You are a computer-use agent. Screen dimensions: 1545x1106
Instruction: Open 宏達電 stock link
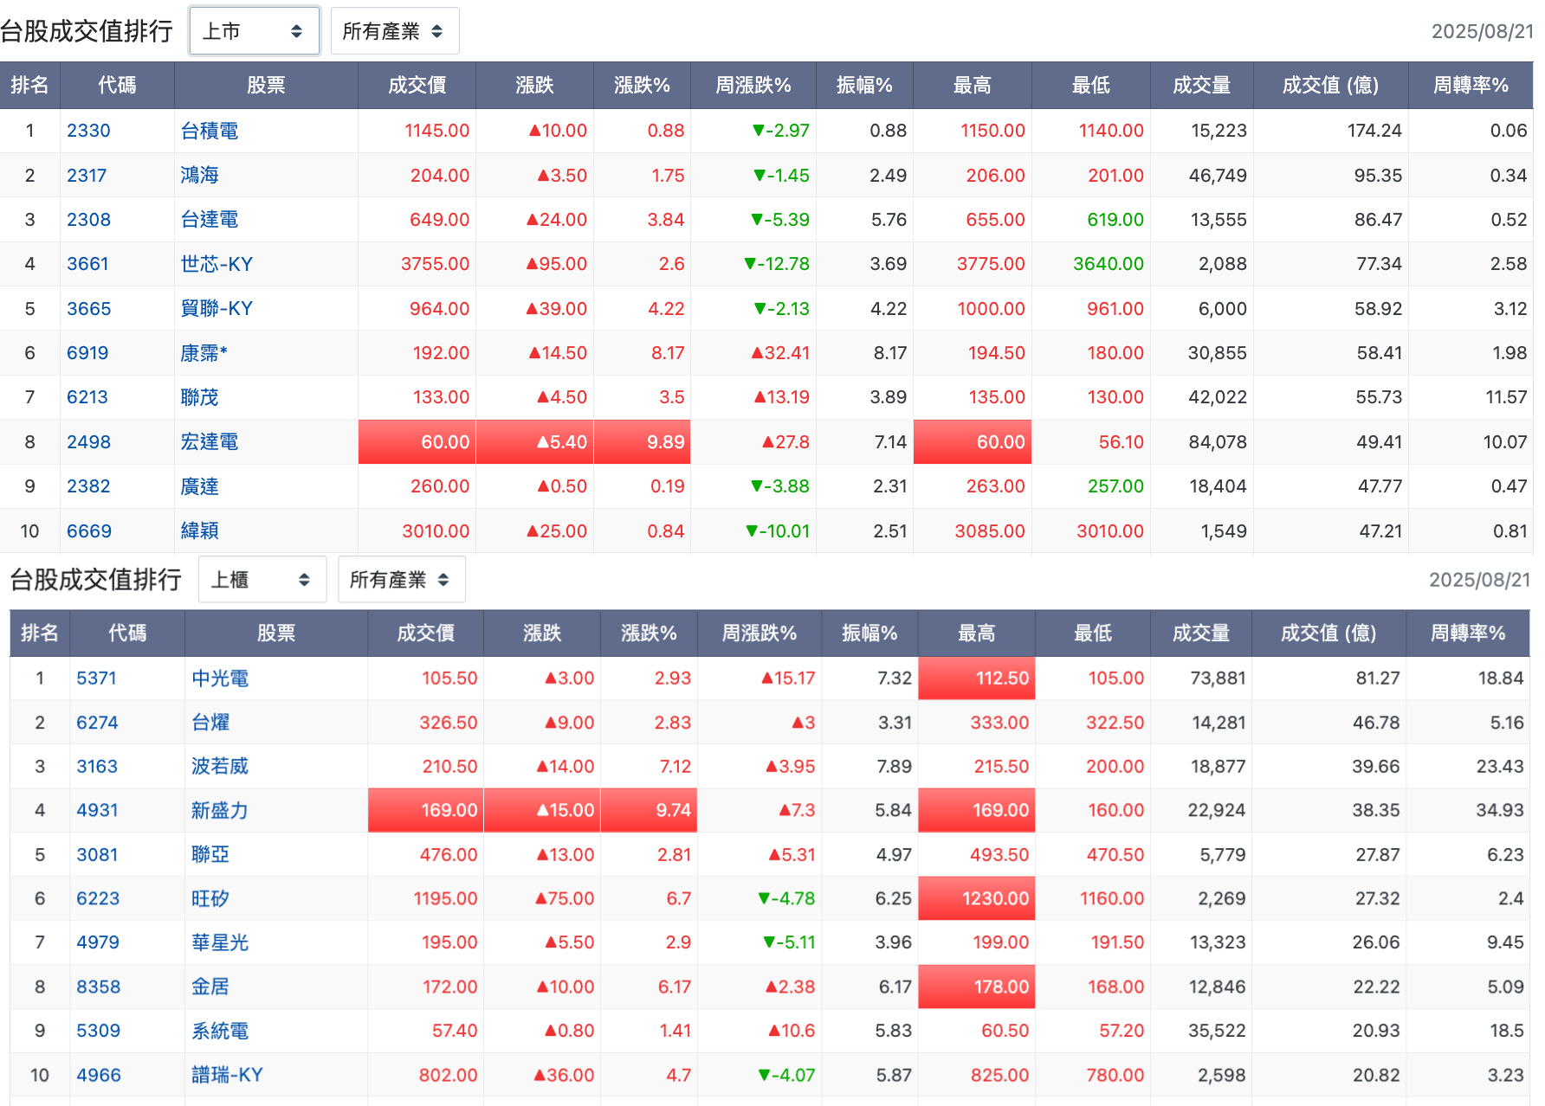(x=210, y=441)
